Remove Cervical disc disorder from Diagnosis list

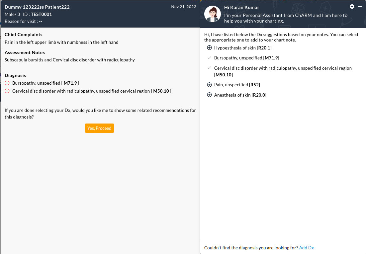coord(7,91)
